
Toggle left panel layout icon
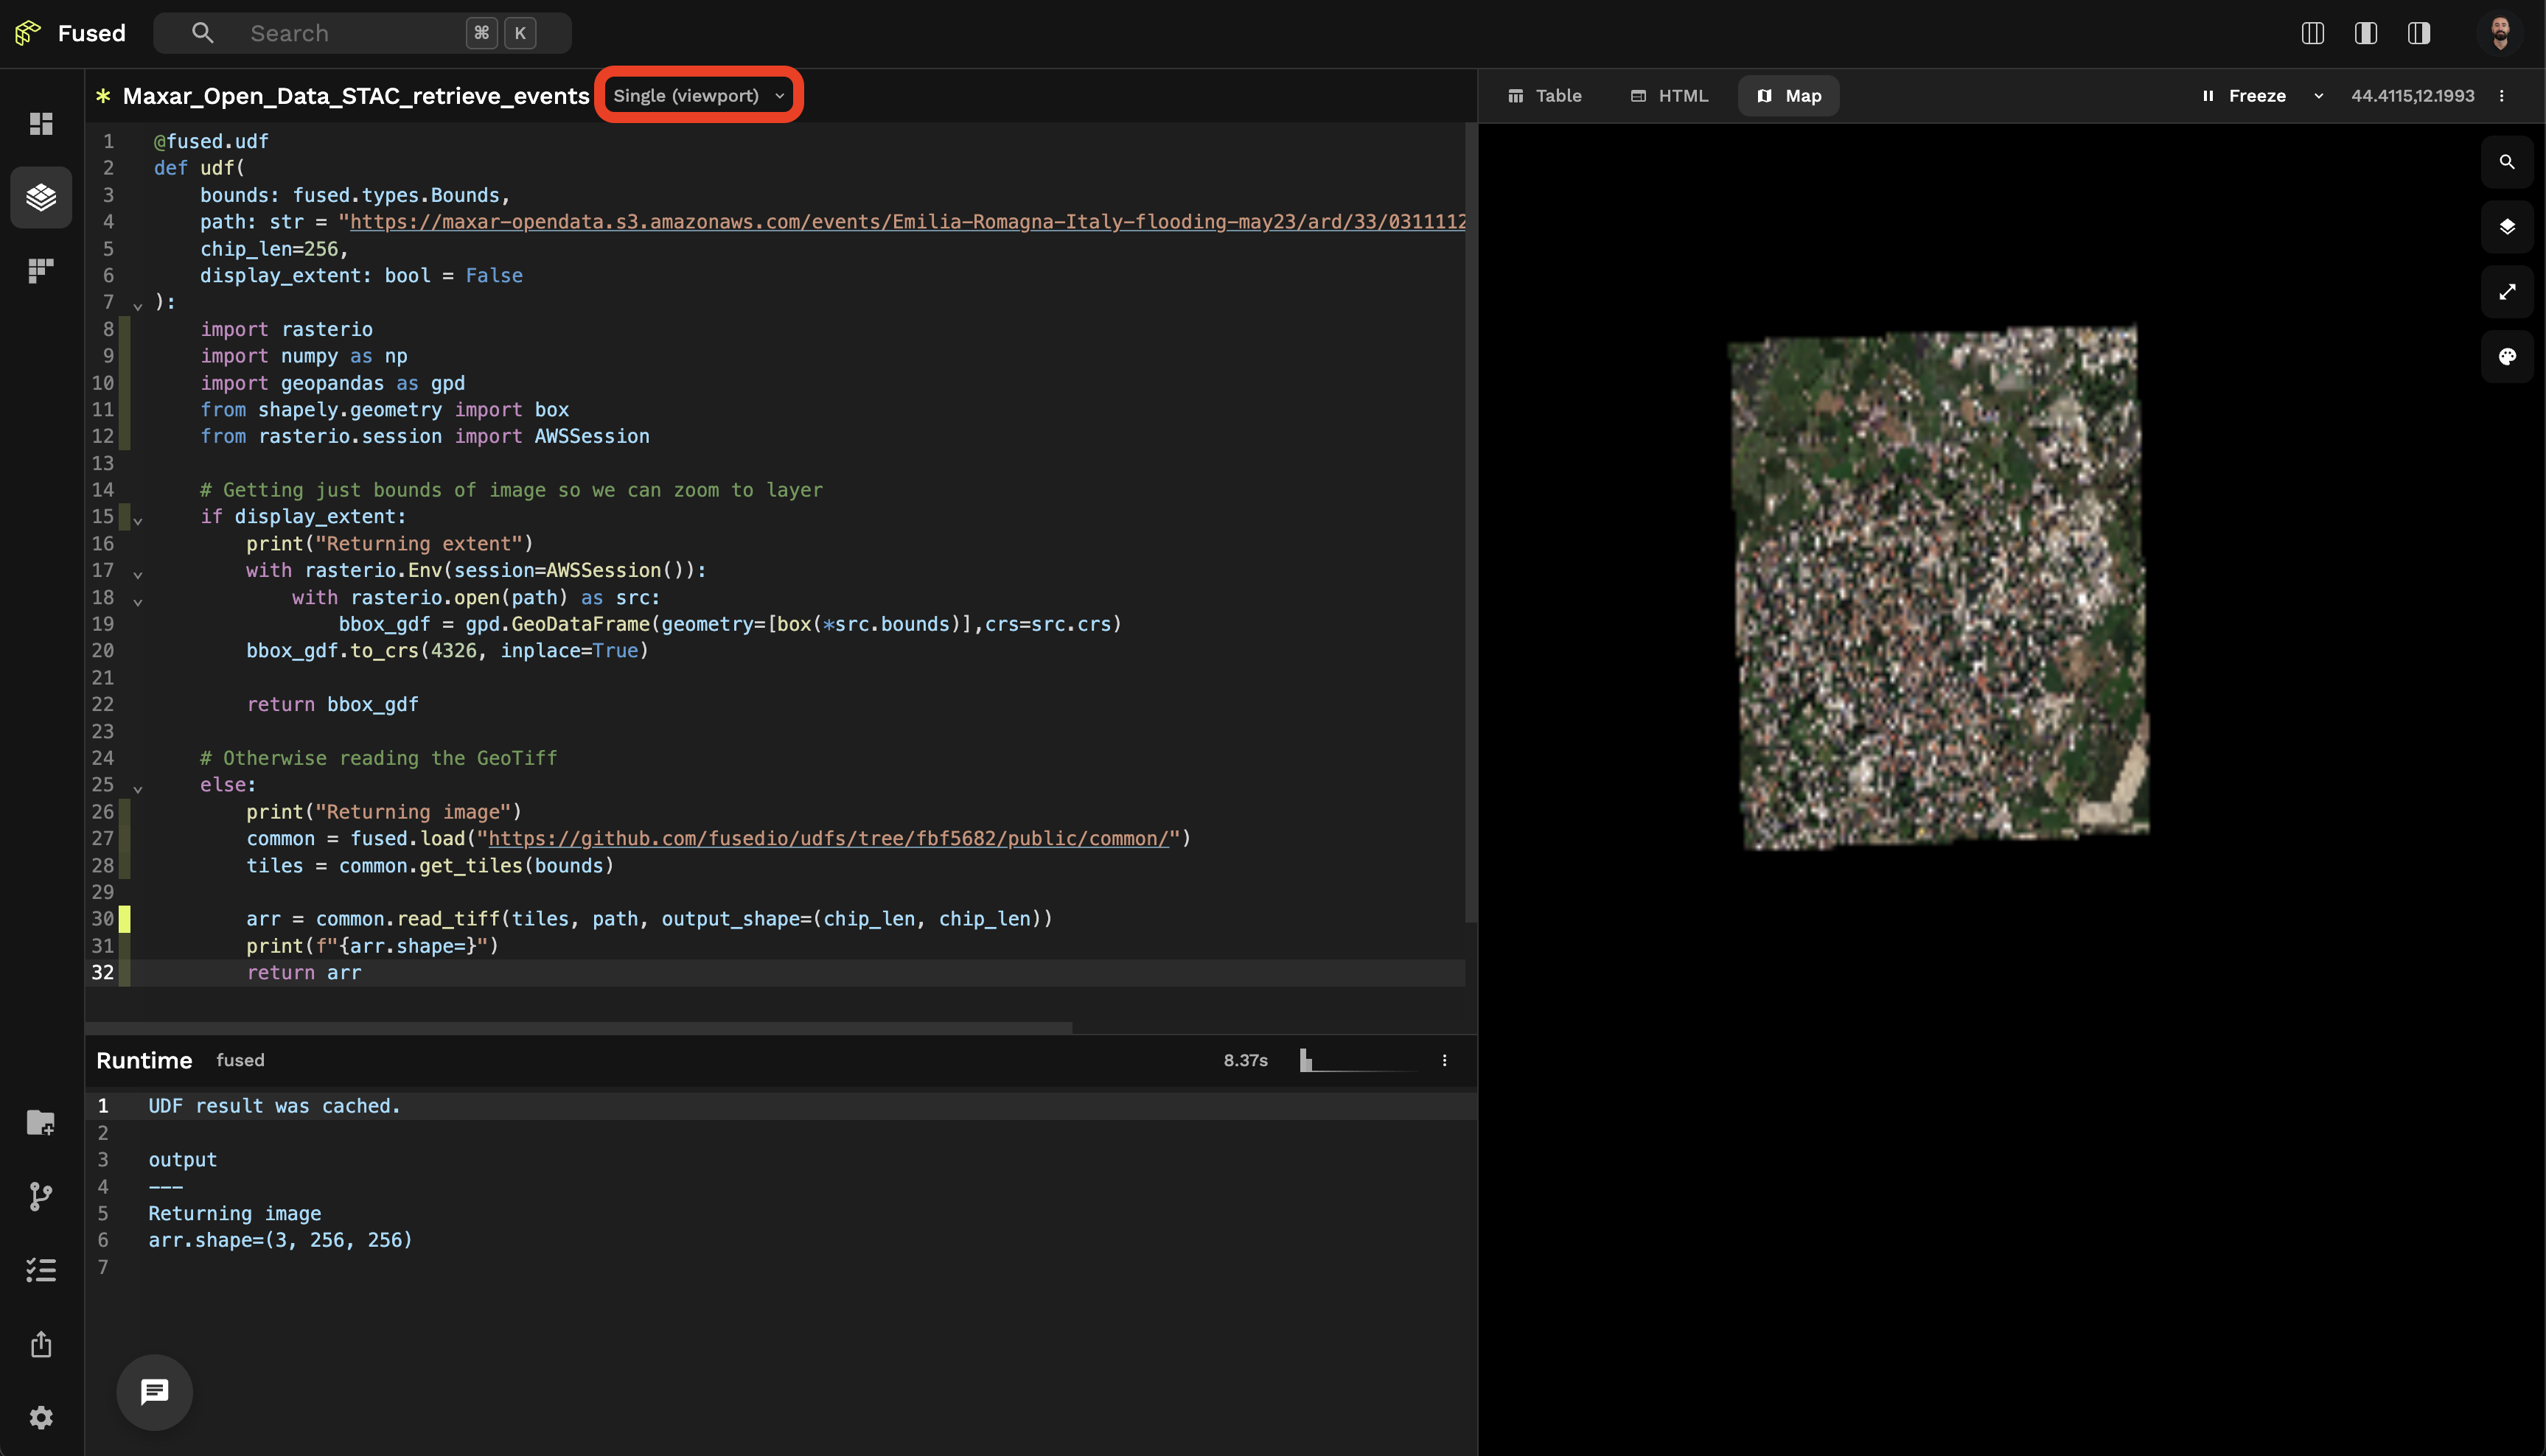2312,33
